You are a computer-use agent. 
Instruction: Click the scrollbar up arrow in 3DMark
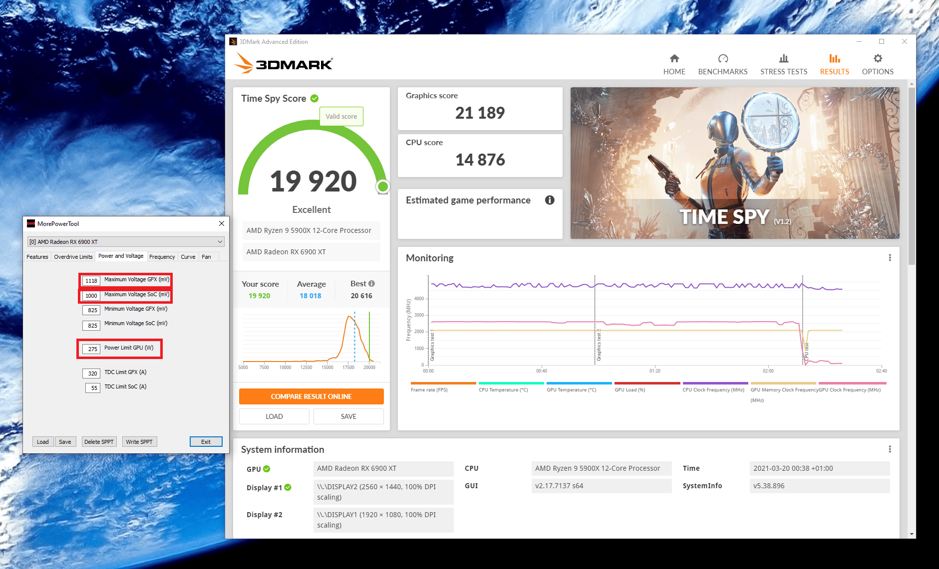pyautogui.click(x=912, y=84)
